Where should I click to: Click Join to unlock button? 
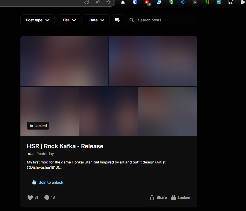(48, 182)
